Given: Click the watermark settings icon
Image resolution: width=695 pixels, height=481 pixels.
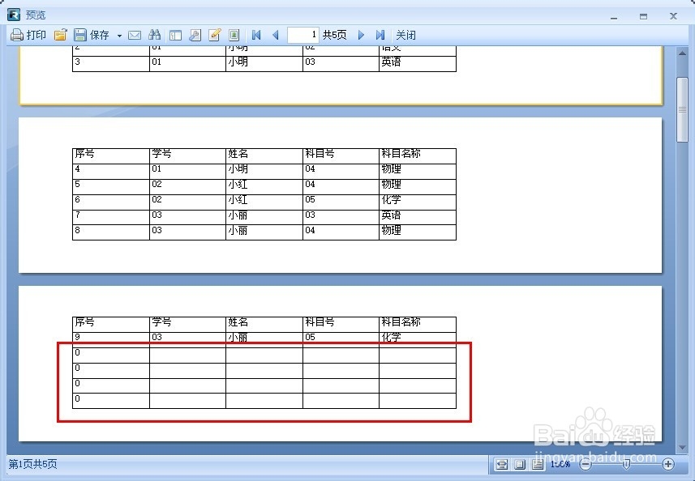Looking at the screenshot, I should tap(234, 35).
